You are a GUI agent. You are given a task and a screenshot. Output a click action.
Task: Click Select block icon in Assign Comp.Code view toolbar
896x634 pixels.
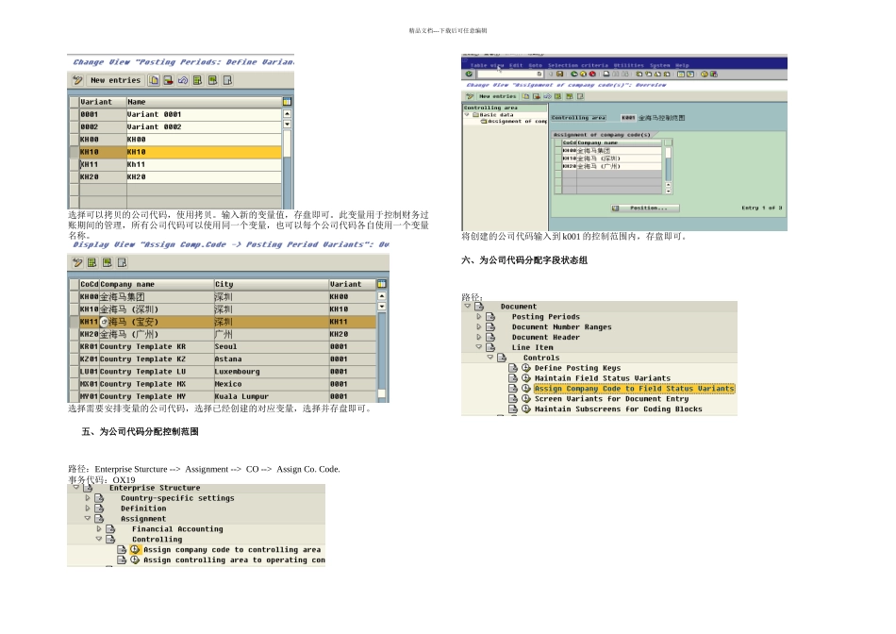(107, 263)
